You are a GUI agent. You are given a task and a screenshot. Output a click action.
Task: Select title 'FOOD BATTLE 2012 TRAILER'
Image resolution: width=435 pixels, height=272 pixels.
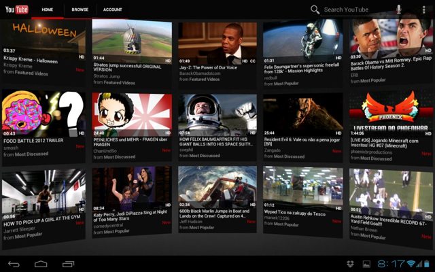coord(33,141)
